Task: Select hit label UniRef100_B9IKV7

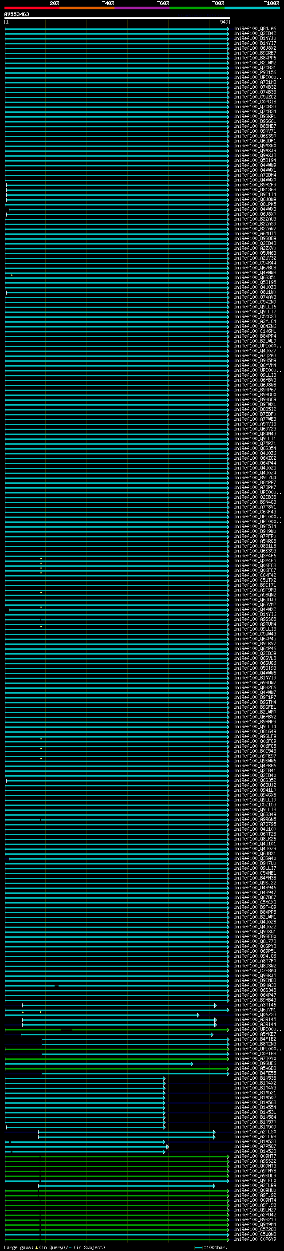Action: point(255,643)
